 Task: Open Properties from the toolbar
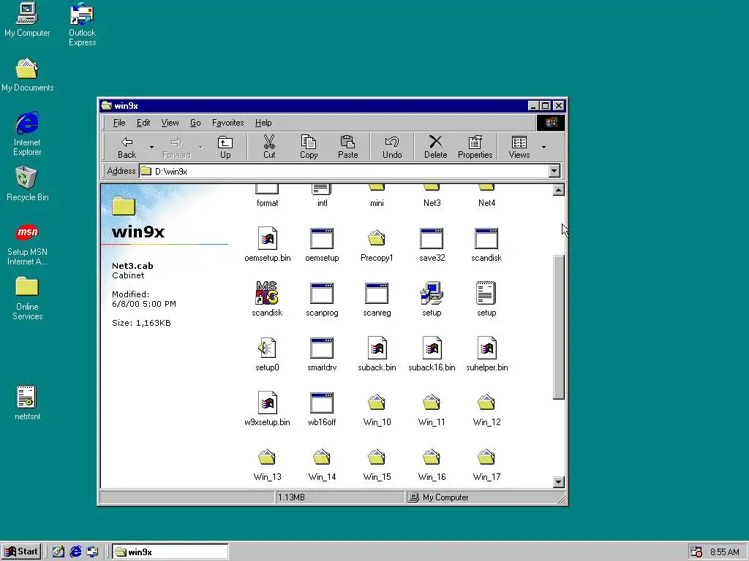click(475, 147)
